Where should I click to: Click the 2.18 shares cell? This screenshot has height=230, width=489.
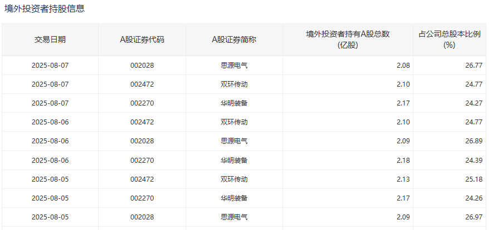point(403,160)
